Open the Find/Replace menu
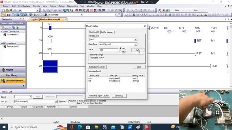Screen dimensions: 232x130 (24, 6)
